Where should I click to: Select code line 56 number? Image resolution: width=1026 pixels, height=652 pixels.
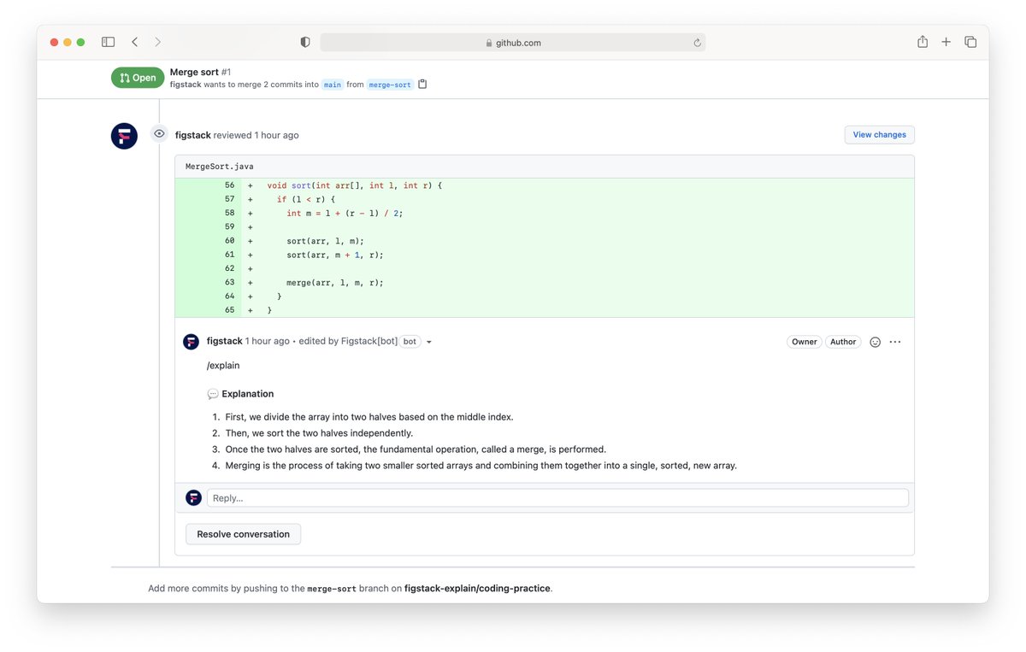coord(229,185)
